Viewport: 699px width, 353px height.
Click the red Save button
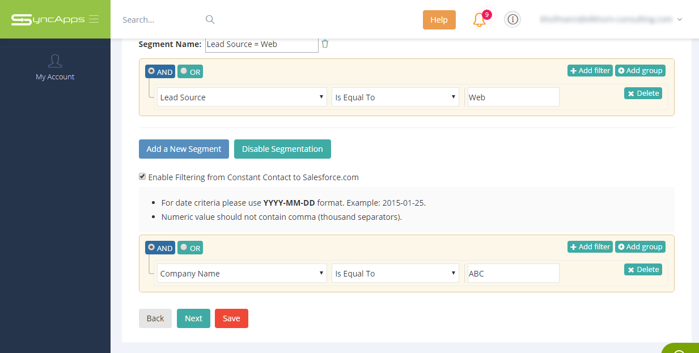pyautogui.click(x=231, y=318)
